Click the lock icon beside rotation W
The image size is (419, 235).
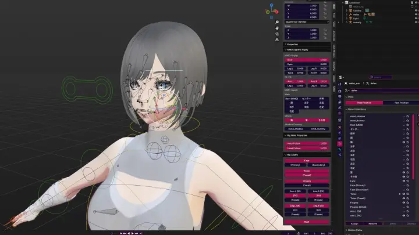(x=325, y=6)
